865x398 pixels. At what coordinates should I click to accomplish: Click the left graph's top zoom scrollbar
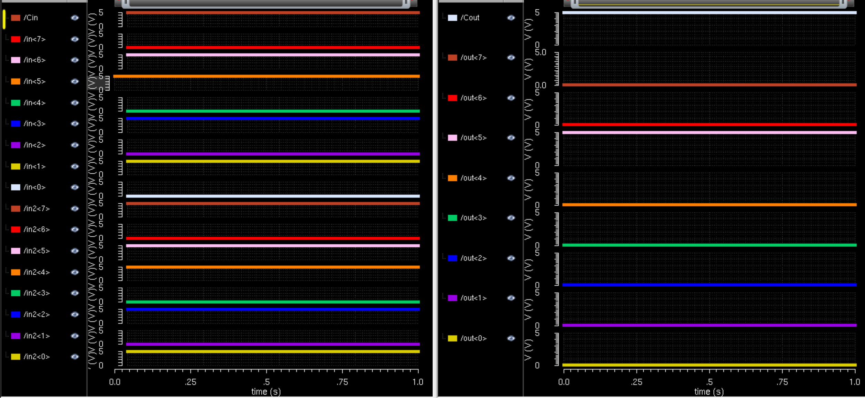point(265,3)
